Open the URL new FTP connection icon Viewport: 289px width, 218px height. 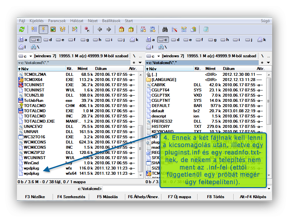153,29
